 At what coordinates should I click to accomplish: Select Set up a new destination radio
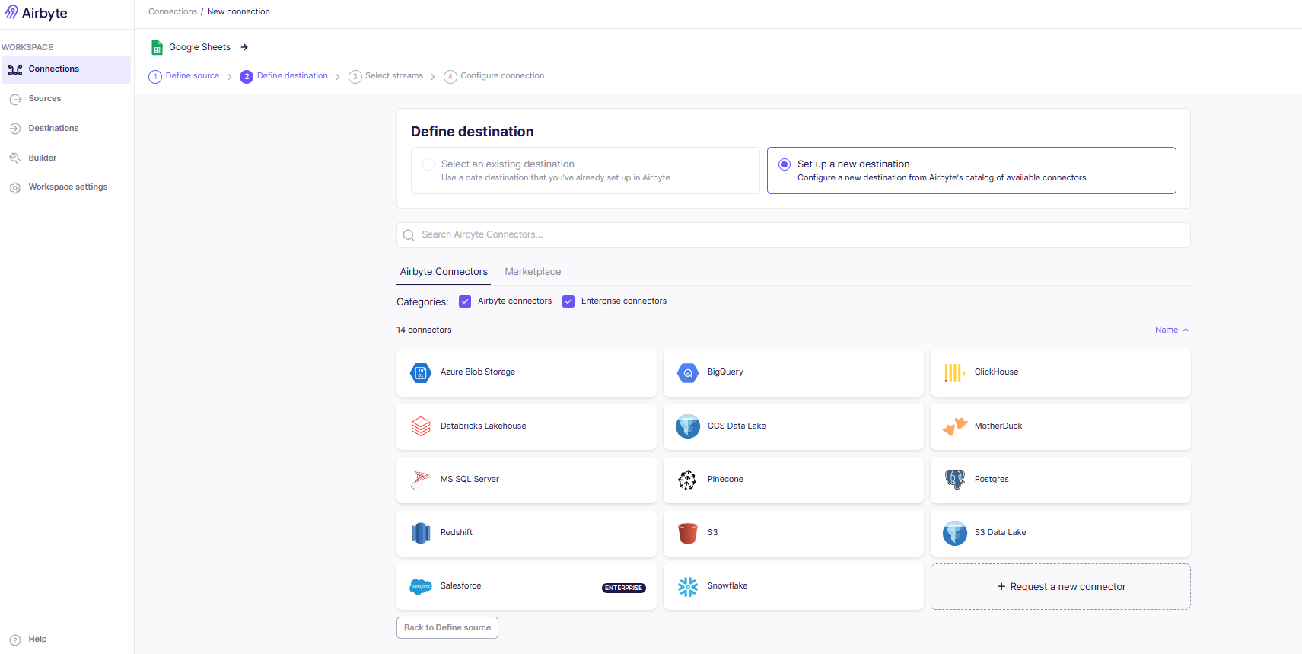click(785, 164)
